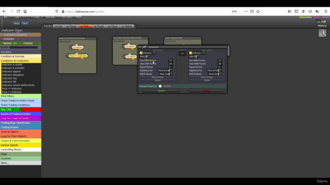Open the page actions three-dot menu
Viewport: 330px width, 185px height.
[246, 11]
